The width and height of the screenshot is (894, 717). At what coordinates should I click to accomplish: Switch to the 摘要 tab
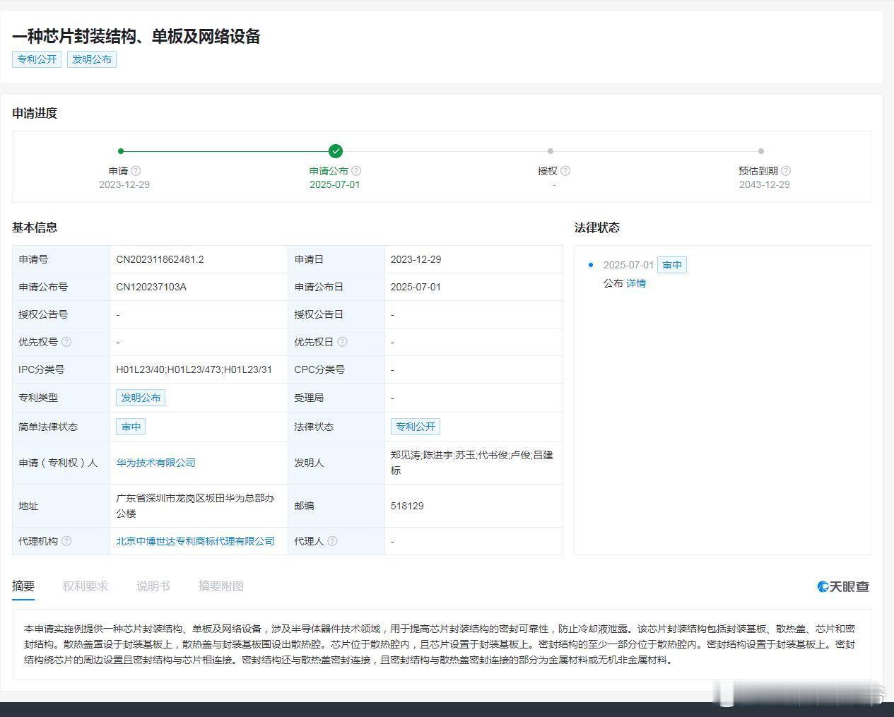[x=23, y=586]
